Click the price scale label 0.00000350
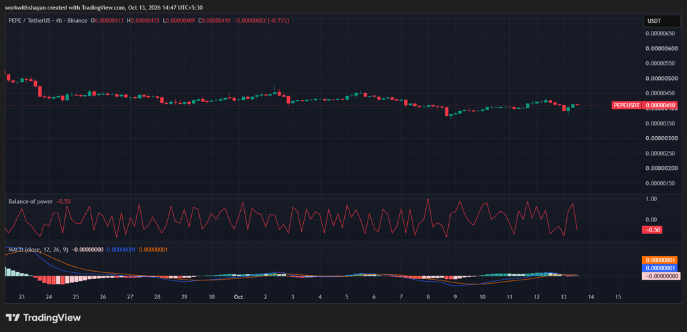The width and height of the screenshot is (687, 332). point(661,123)
